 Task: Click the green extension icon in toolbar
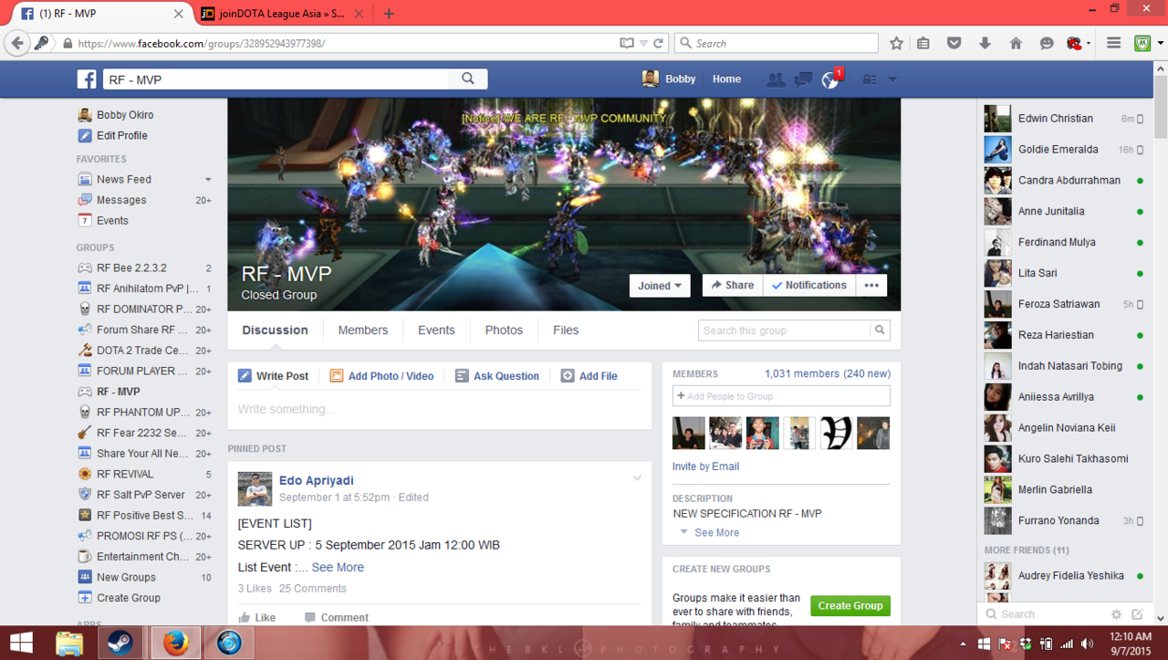tap(1142, 43)
